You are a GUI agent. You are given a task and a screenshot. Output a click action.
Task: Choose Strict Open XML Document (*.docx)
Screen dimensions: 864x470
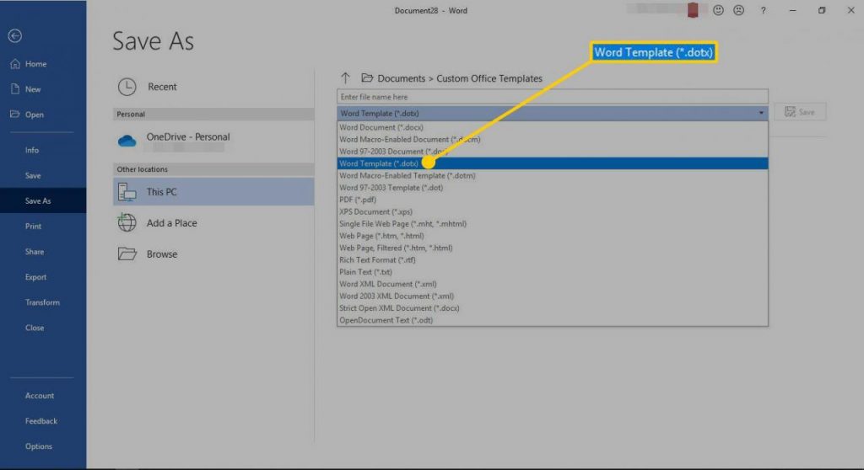point(552,309)
